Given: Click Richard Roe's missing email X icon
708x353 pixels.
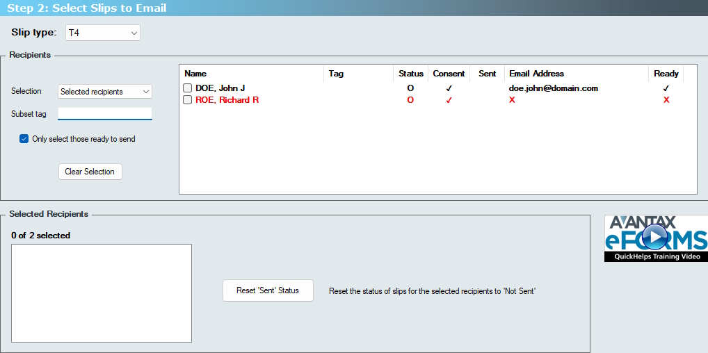Looking at the screenshot, I should pyautogui.click(x=512, y=100).
